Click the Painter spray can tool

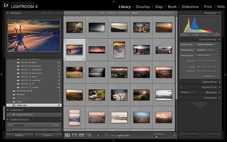coord(98,135)
